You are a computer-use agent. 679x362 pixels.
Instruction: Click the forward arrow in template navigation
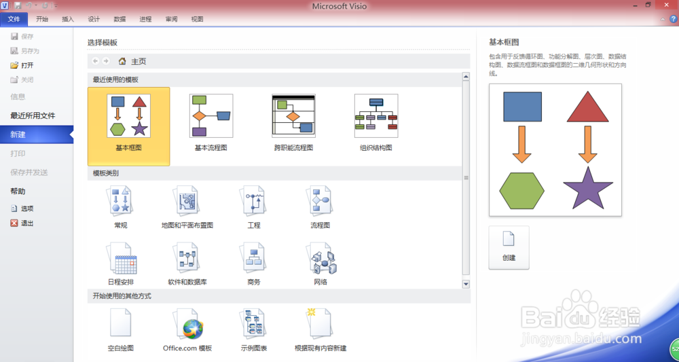(106, 62)
